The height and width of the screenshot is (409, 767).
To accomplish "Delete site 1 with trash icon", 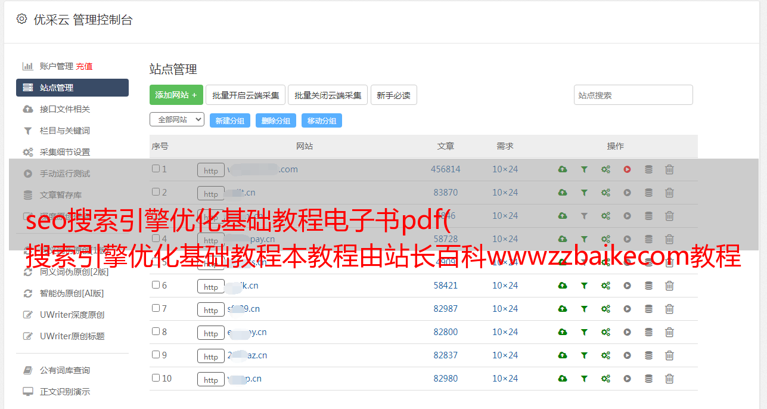I will (x=669, y=169).
